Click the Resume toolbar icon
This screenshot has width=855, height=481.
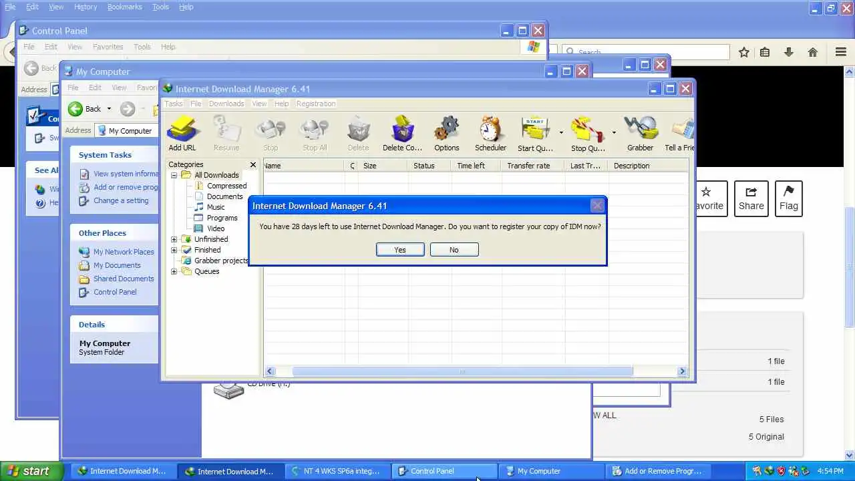point(226,134)
